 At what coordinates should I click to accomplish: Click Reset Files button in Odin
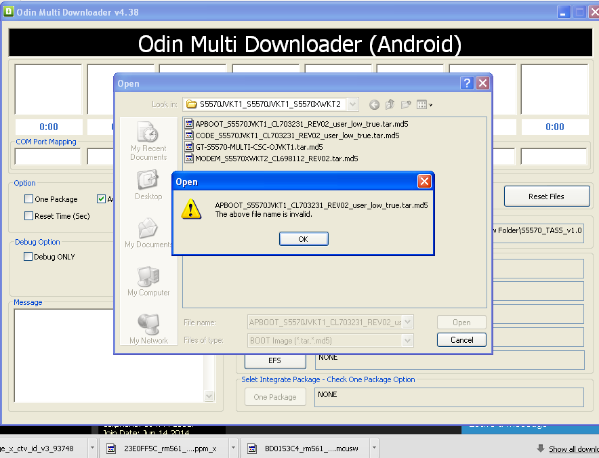coord(547,196)
